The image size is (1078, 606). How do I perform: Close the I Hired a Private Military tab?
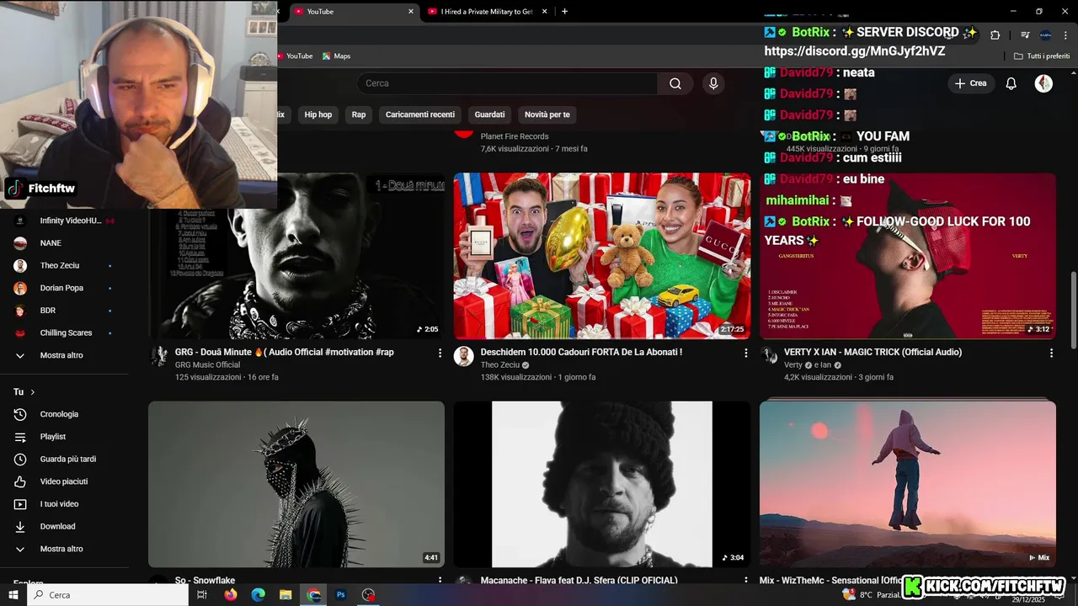[545, 12]
